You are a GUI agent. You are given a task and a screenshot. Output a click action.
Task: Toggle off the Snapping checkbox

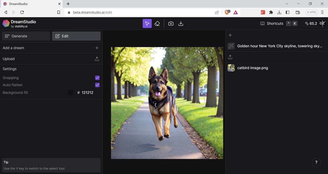point(97,78)
